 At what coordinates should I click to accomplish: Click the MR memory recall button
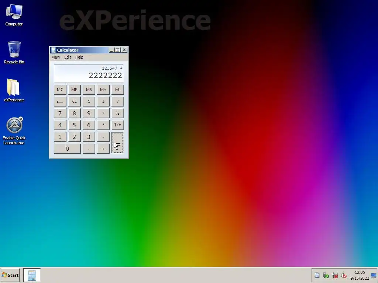[74, 90]
